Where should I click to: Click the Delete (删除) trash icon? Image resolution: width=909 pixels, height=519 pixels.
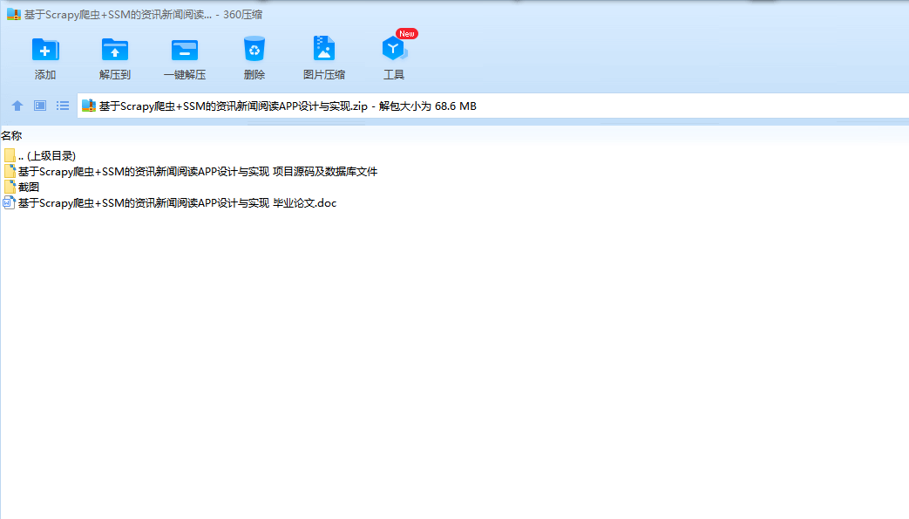[x=254, y=49]
